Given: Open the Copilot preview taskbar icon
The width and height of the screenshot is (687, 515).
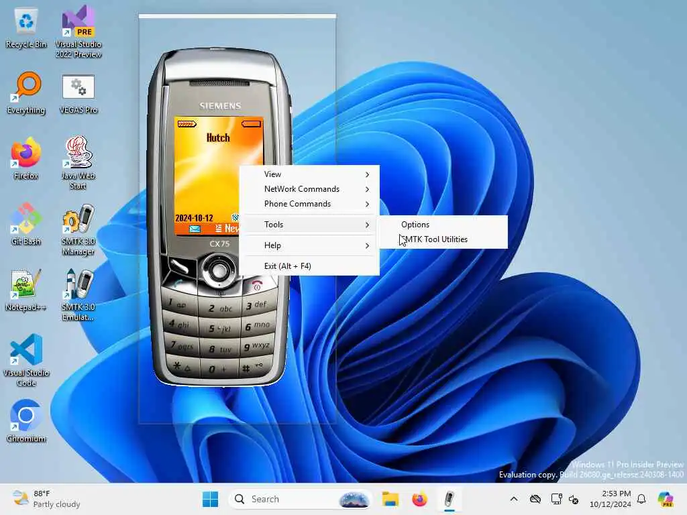Looking at the screenshot, I should (666, 499).
